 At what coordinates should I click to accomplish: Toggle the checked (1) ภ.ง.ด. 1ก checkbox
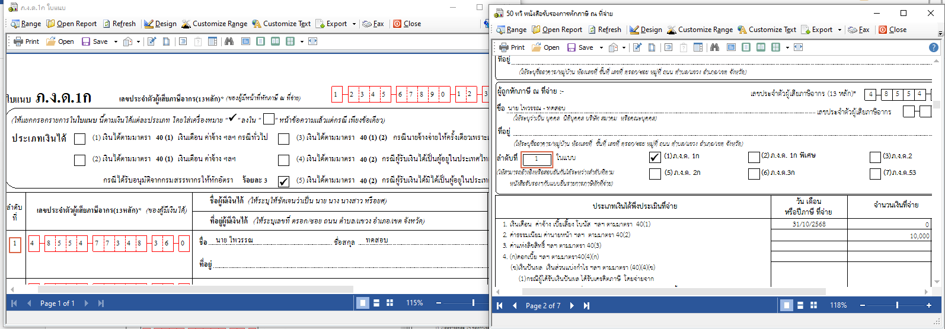655,157
